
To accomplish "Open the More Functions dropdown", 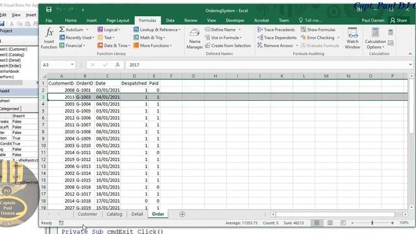I will [152, 45].
